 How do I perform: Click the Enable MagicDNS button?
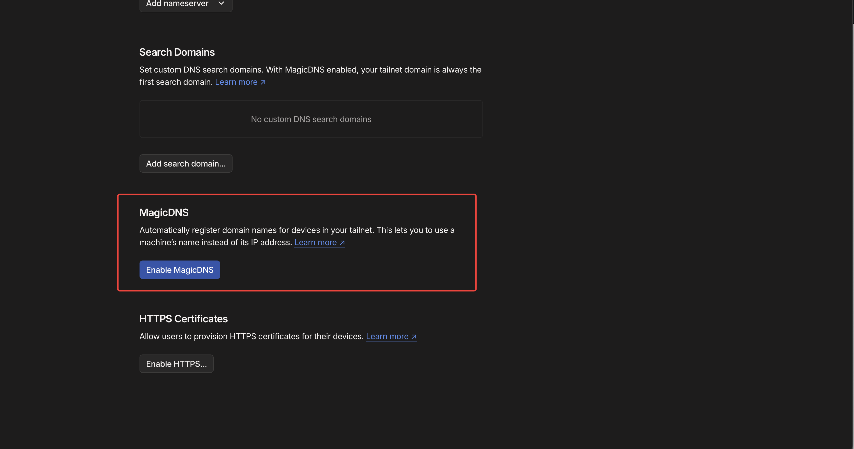[180, 270]
